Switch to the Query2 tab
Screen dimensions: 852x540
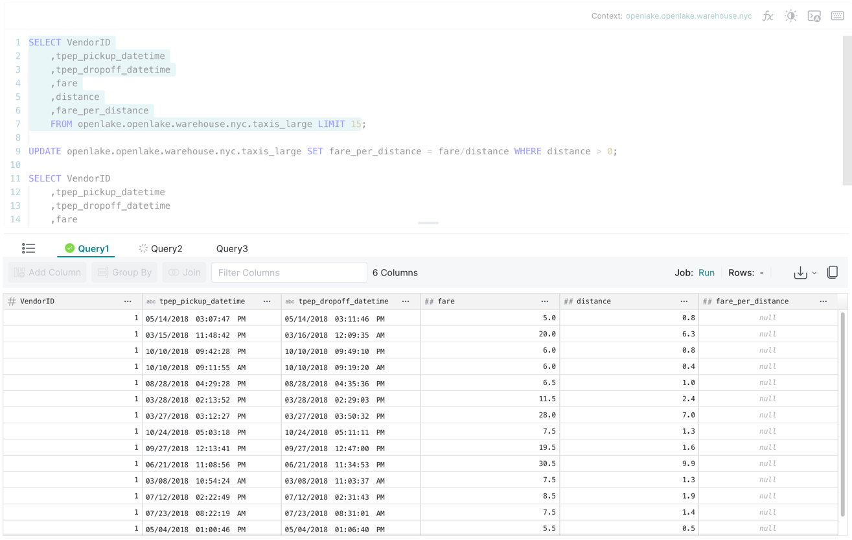click(161, 249)
